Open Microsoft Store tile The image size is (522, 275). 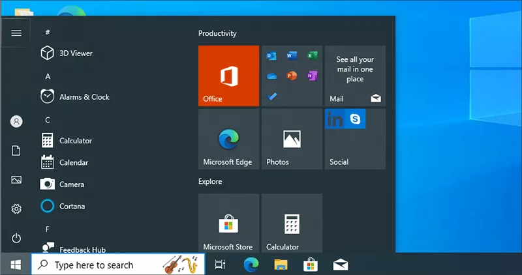pyautogui.click(x=229, y=223)
